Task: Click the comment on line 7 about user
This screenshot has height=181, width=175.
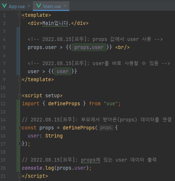Action: tap(99, 63)
